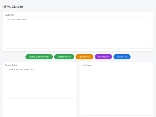Viewport: 156px width, 117px height.
Task: Click the Decode Base64 button
Action: pos(64,57)
